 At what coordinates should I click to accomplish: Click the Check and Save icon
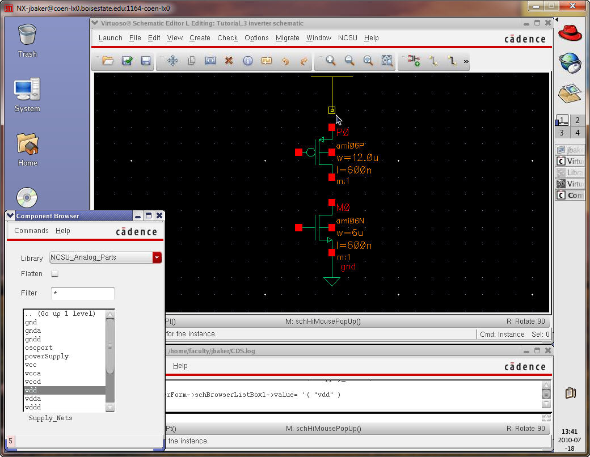tap(127, 61)
